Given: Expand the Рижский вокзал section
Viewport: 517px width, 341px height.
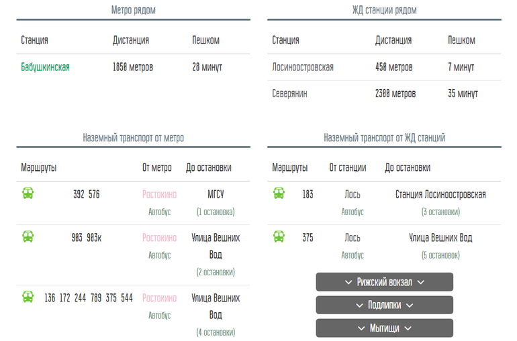Looking at the screenshot, I should (x=385, y=282).
